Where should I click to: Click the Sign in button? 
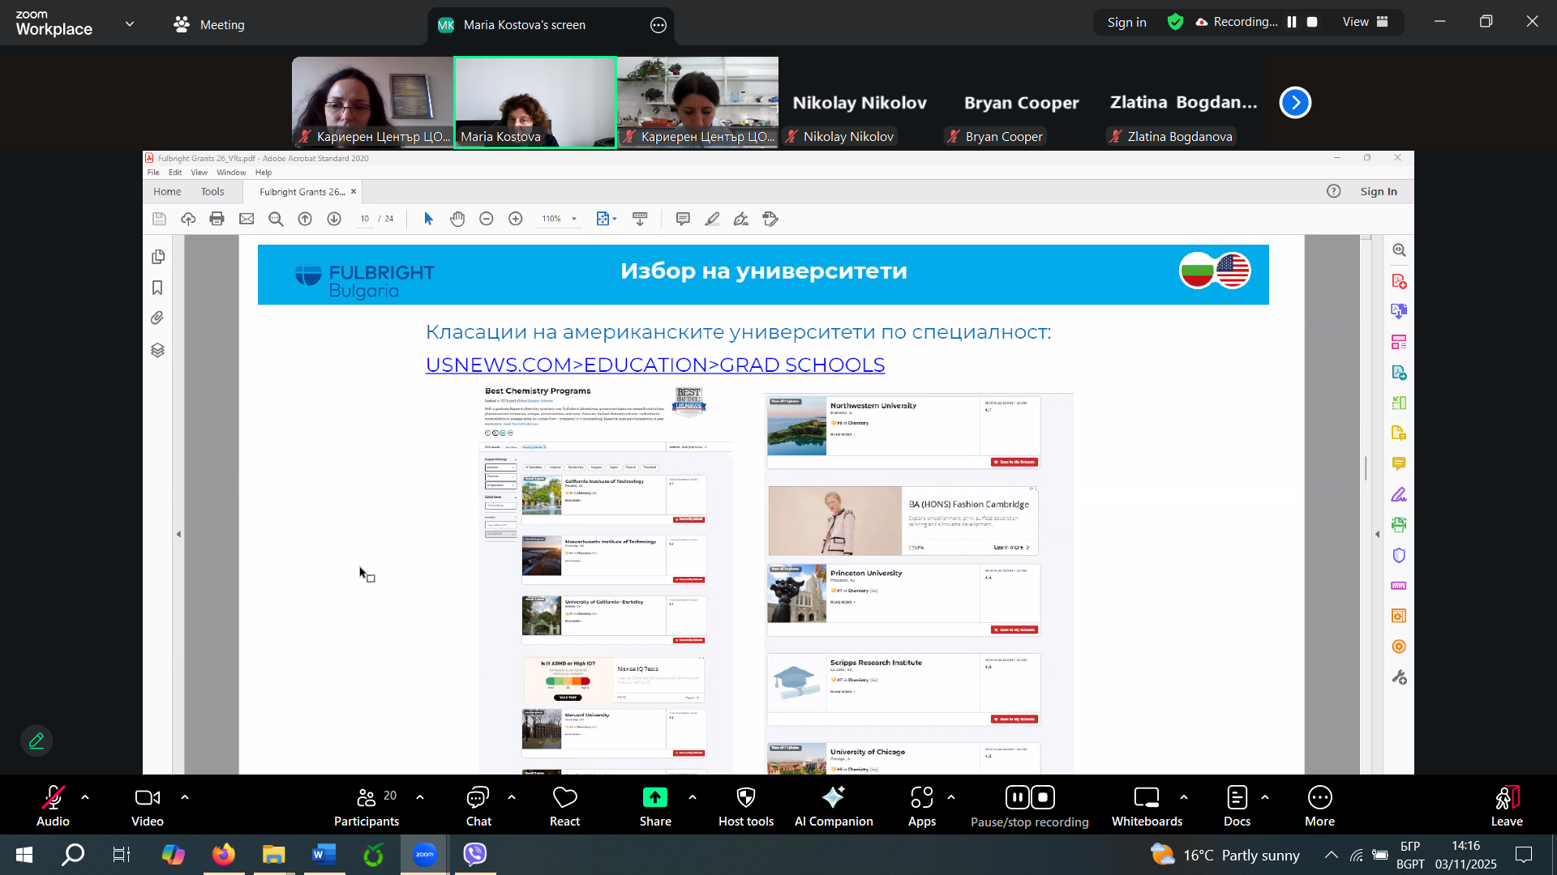1126,22
